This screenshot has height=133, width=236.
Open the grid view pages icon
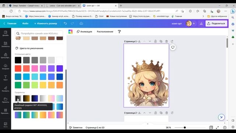(x=211, y=127)
